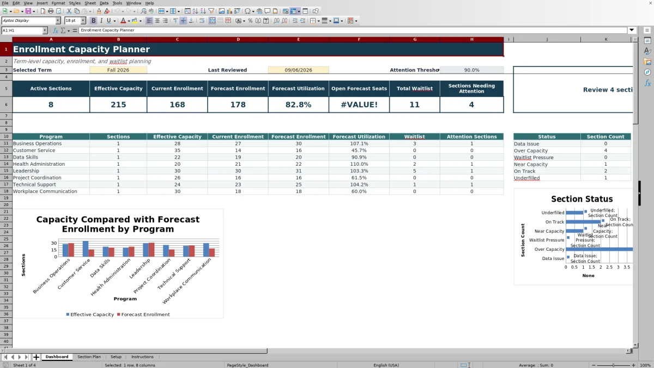This screenshot has height=368, width=654.
Task: Click the formula input field
Action: [353, 31]
